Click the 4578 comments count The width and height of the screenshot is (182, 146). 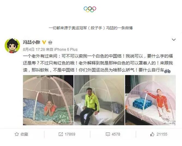(x=116, y=134)
